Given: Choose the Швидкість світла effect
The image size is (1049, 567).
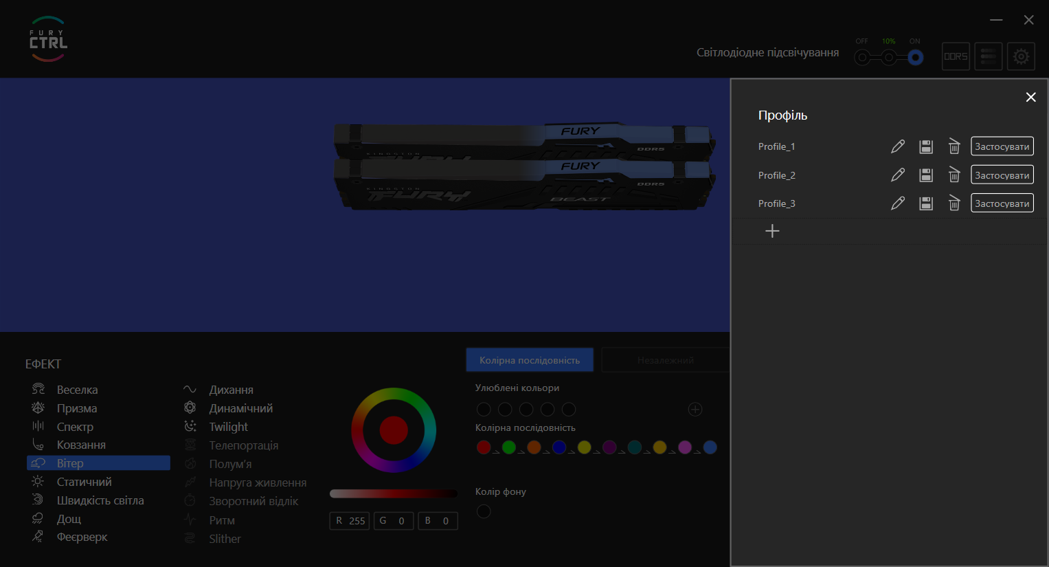Looking at the screenshot, I should [100, 500].
